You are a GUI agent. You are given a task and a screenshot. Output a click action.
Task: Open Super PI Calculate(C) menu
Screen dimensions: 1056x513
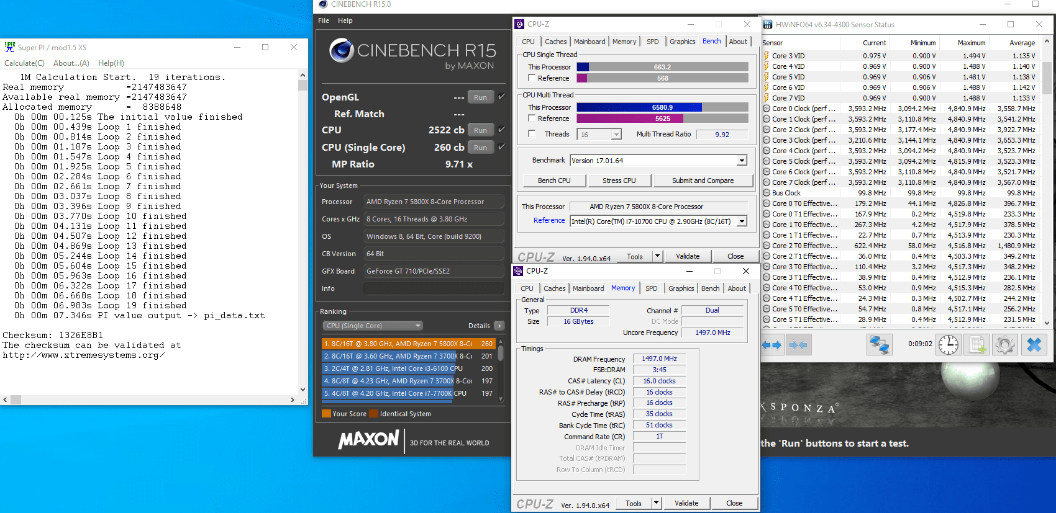pyautogui.click(x=25, y=63)
